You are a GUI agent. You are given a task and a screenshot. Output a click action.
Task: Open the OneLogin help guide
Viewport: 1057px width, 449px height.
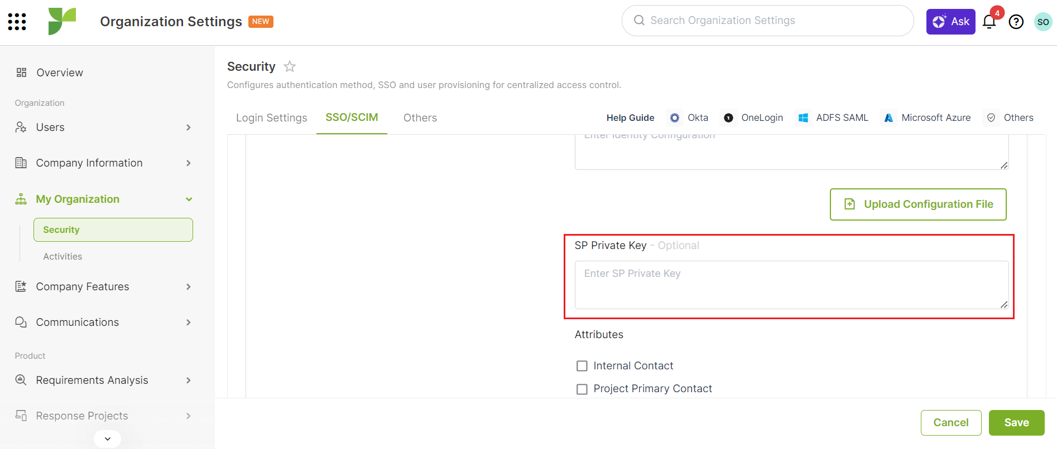pos(752,118)
